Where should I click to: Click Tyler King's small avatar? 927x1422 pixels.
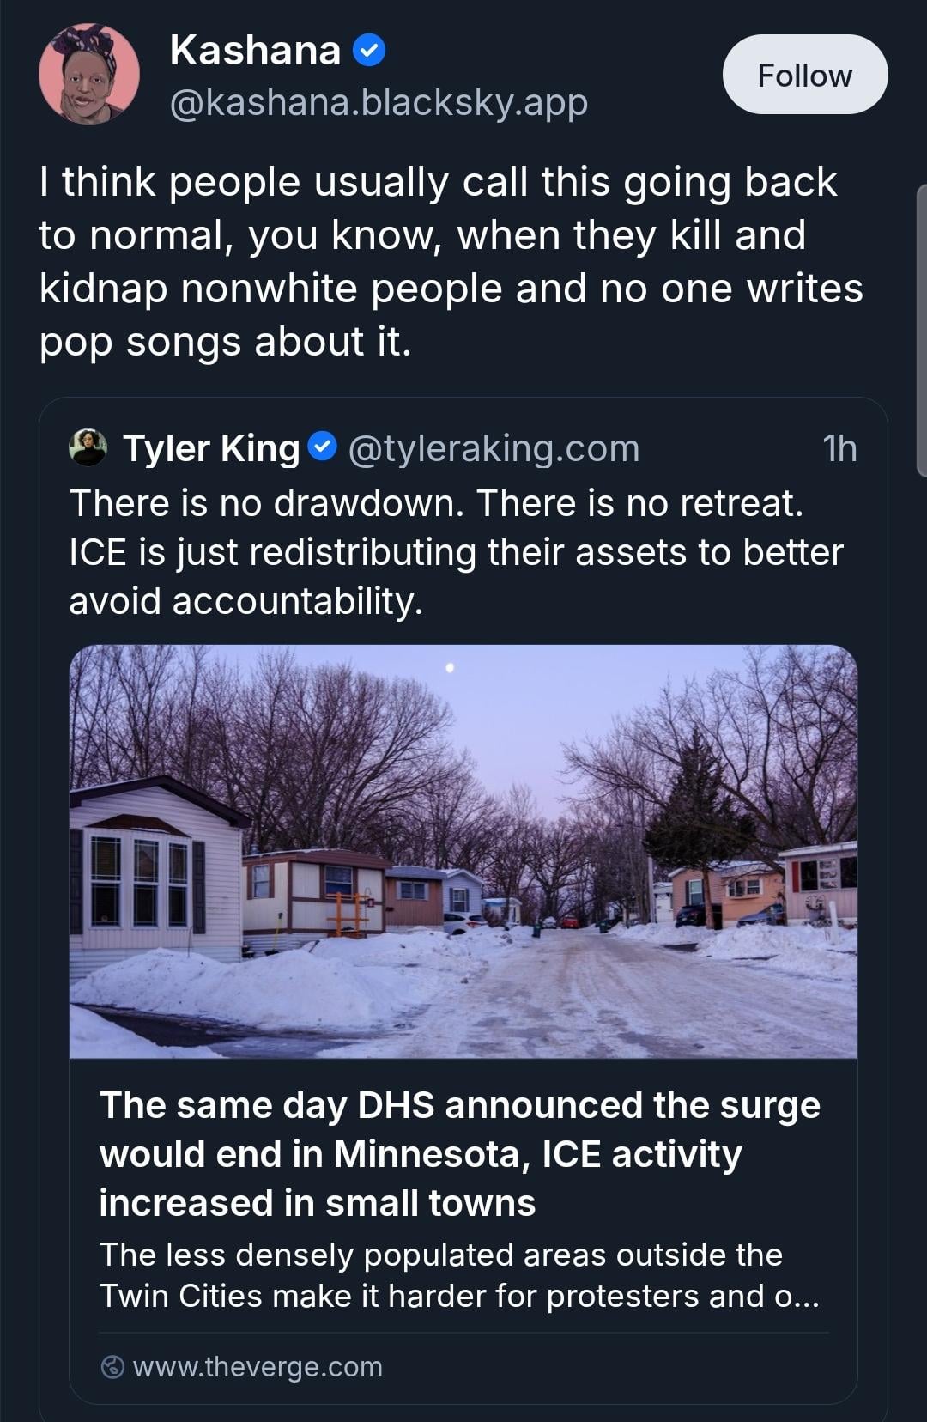coord(88,448)
